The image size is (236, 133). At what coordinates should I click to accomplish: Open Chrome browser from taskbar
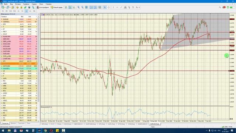coord(45,130)
